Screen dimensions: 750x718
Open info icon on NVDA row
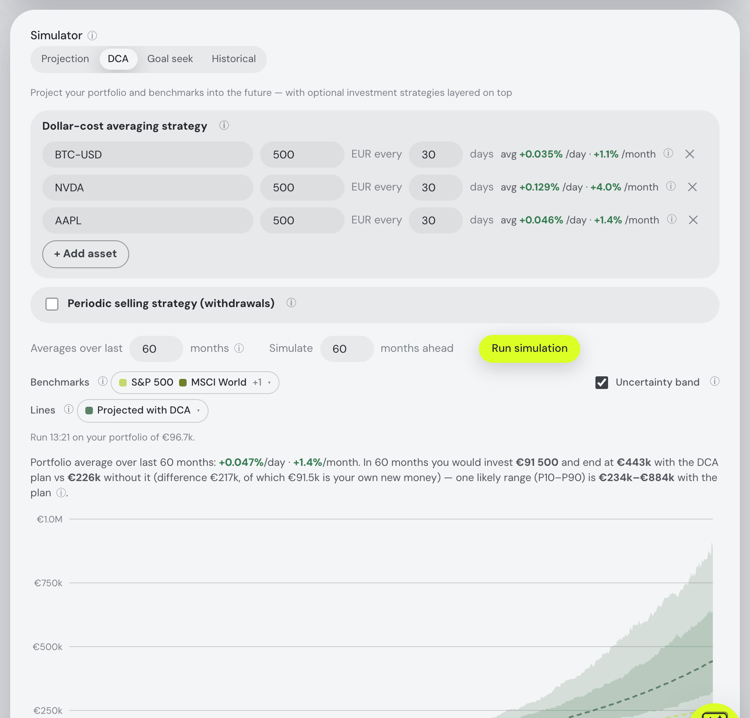click(x=671, y=186)
